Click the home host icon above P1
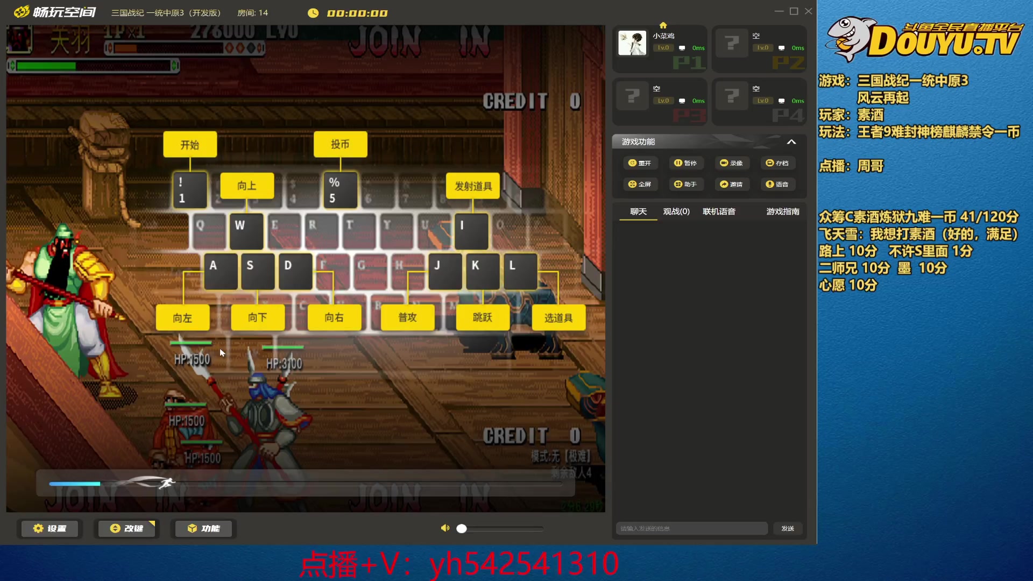 click(663, 25)
